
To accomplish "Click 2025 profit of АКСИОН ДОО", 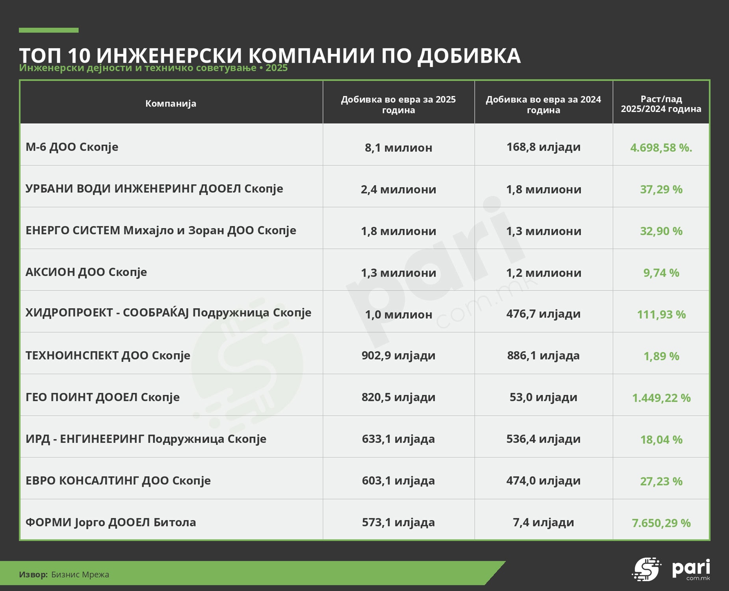I will 398,273.
